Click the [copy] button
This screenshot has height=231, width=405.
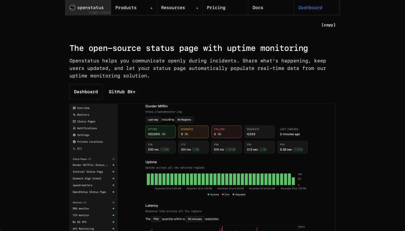tap(328, 25)
